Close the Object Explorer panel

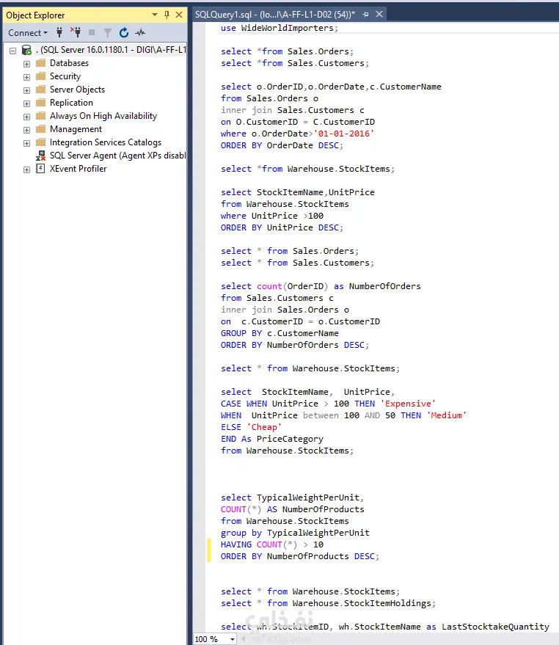click(179, 15)
